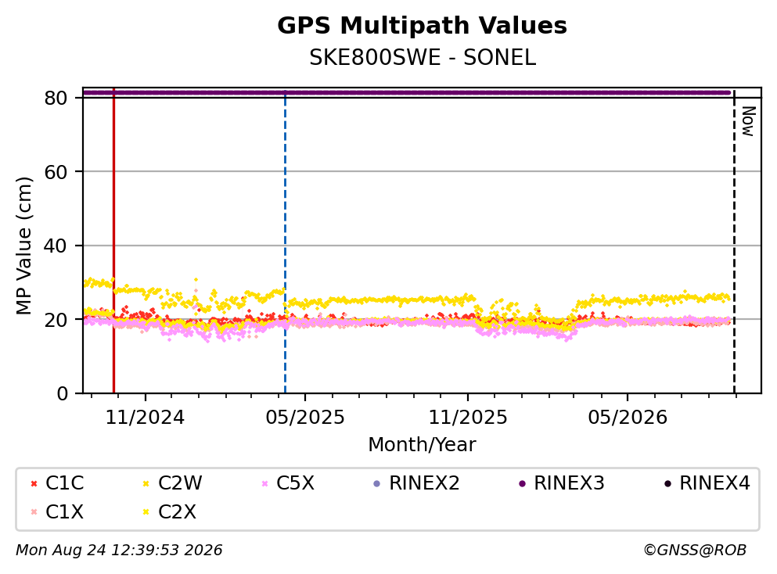Select the RINEX3 legend label

click(x=569, y=483)
